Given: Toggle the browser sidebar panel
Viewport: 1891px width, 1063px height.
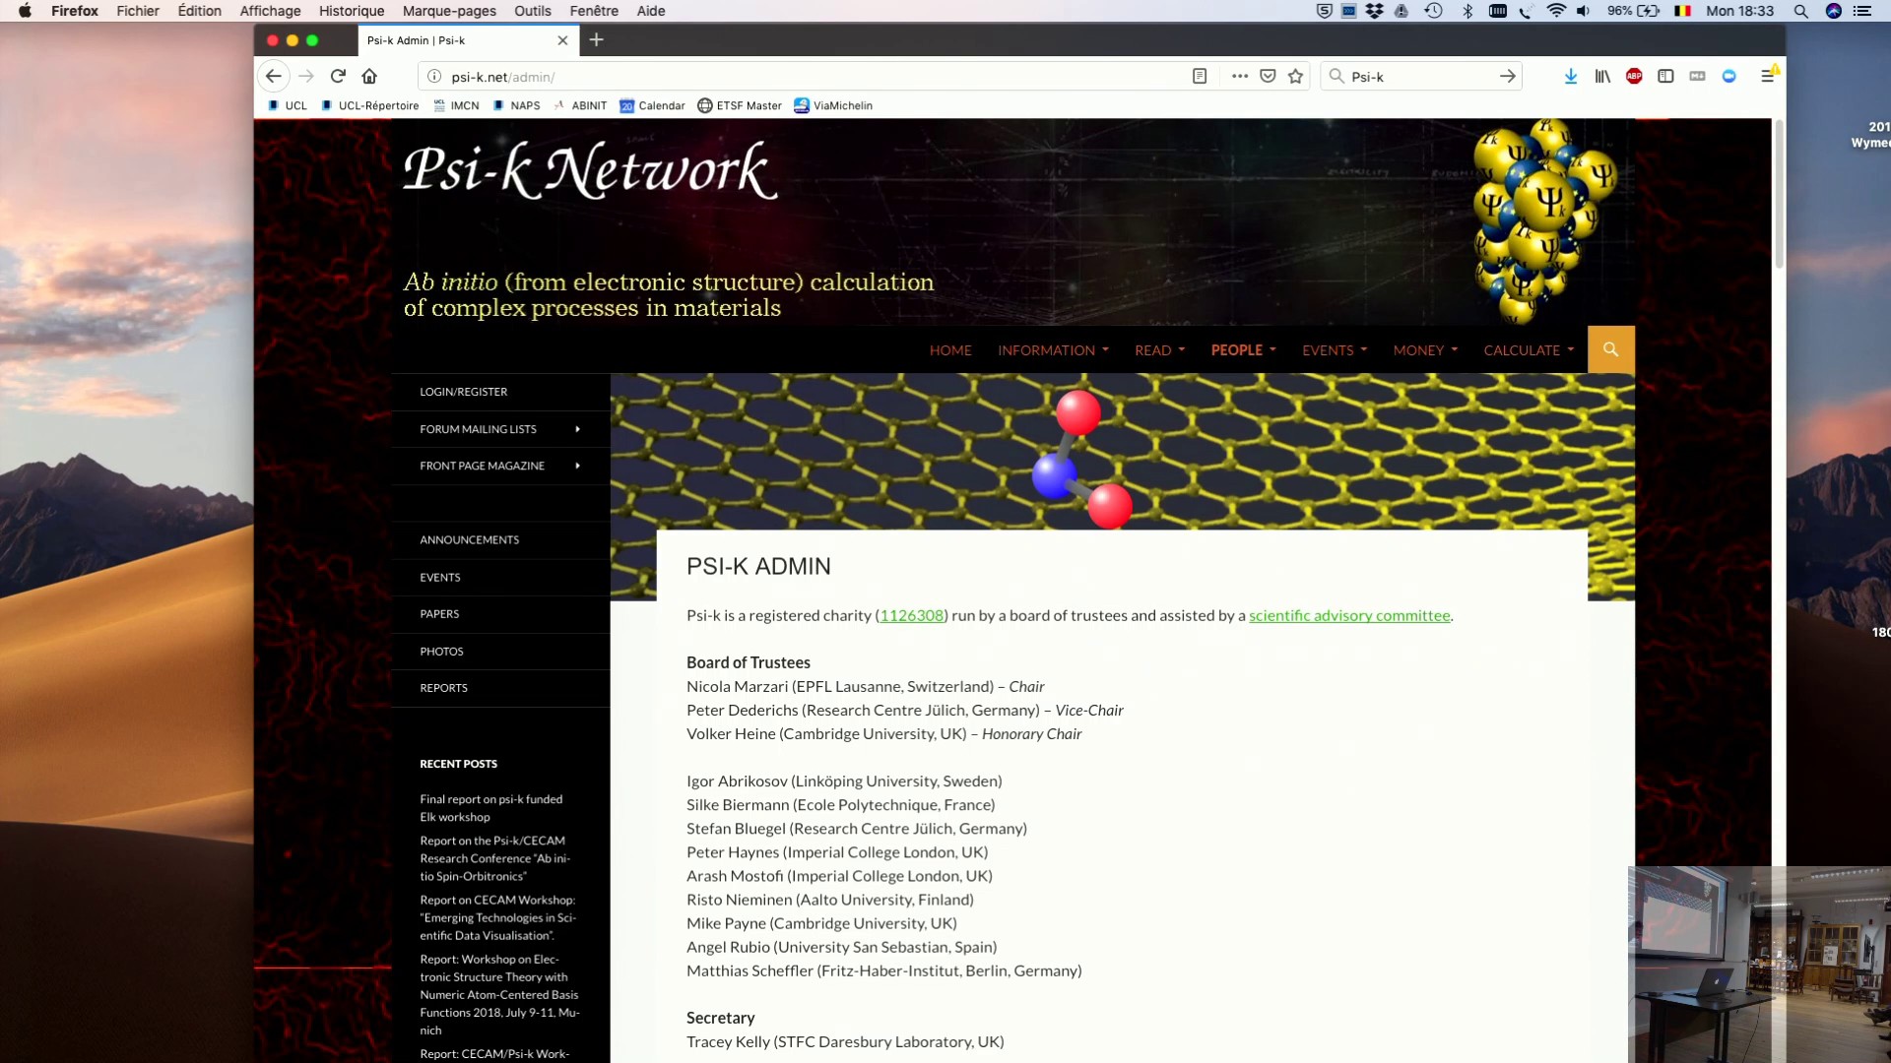Looking at the screenshot, I should coord(1665,76).
